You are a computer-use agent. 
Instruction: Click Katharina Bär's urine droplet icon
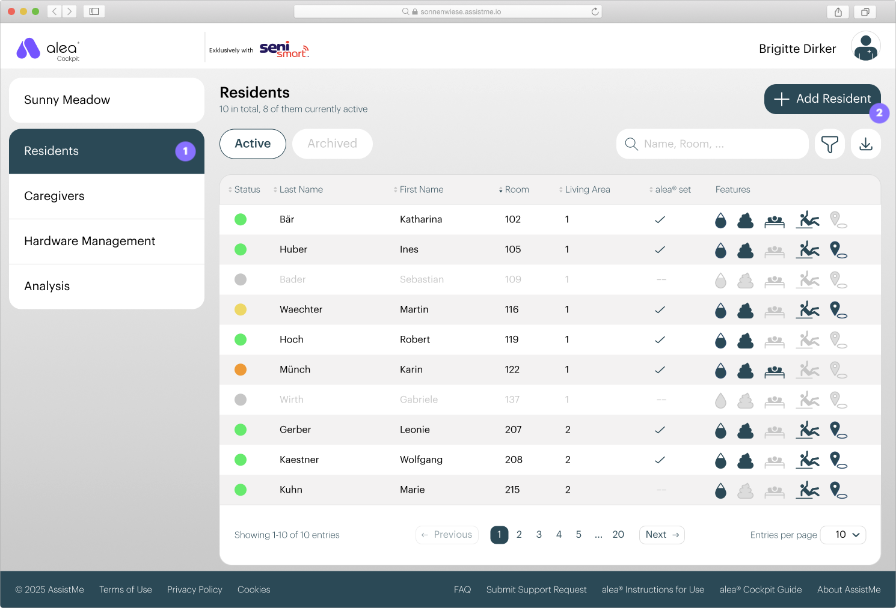pyautogui.click(x=720, y=220)
